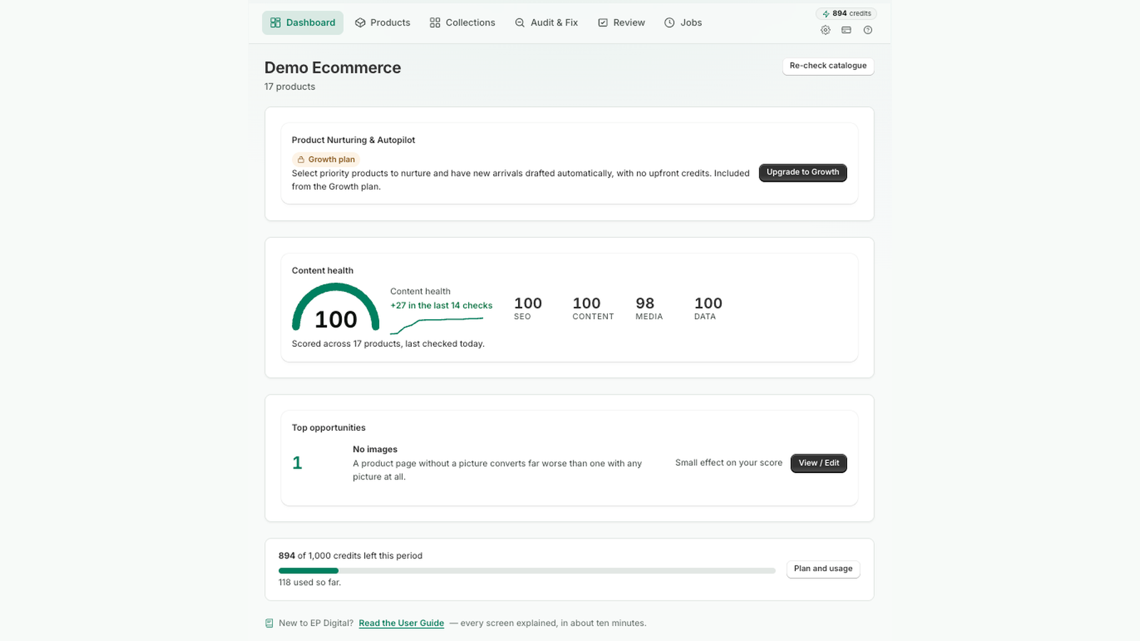Open the Audit & Fix tab
This screenshot has width=1140, height=641.
tap(546, 23)
